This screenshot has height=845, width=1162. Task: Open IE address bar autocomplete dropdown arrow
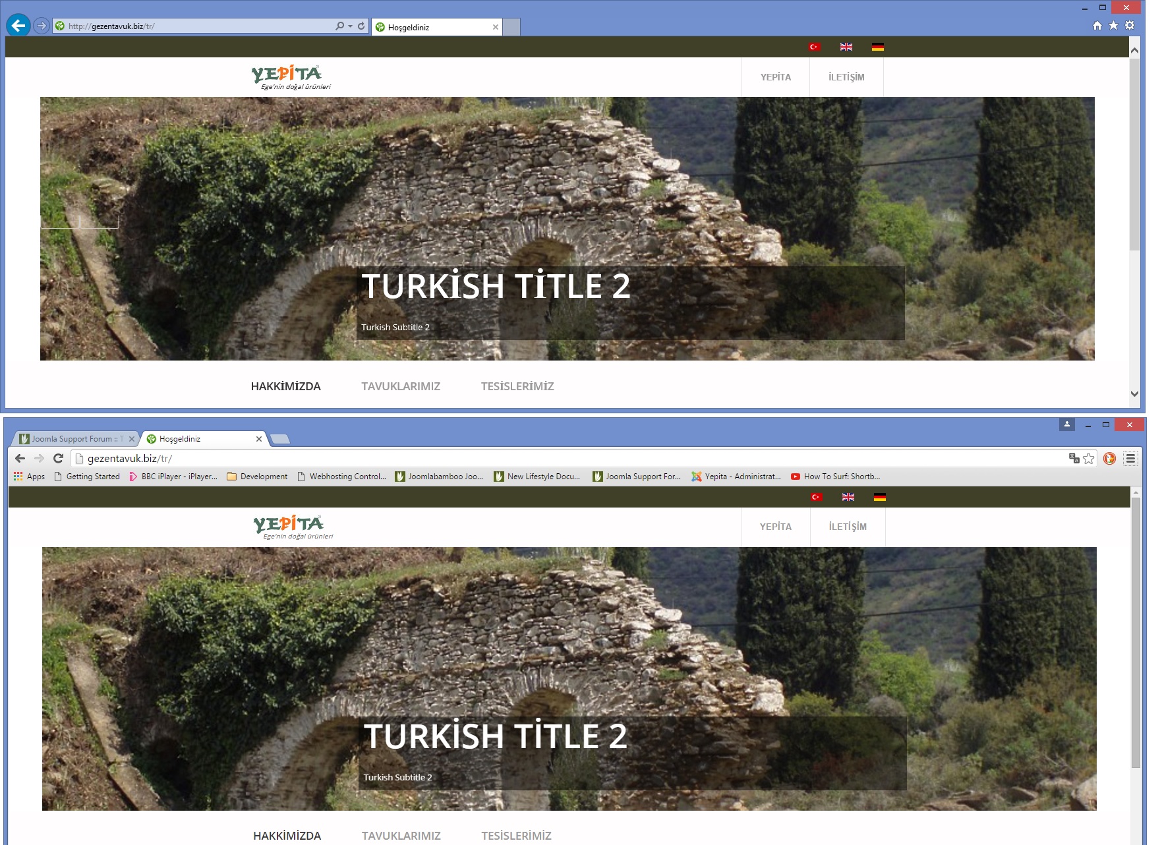[x=350, y=26]
